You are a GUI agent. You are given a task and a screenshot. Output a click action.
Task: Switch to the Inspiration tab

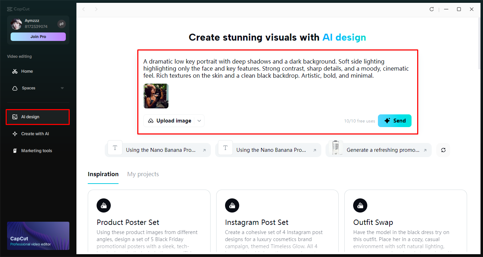pos(103,174)
